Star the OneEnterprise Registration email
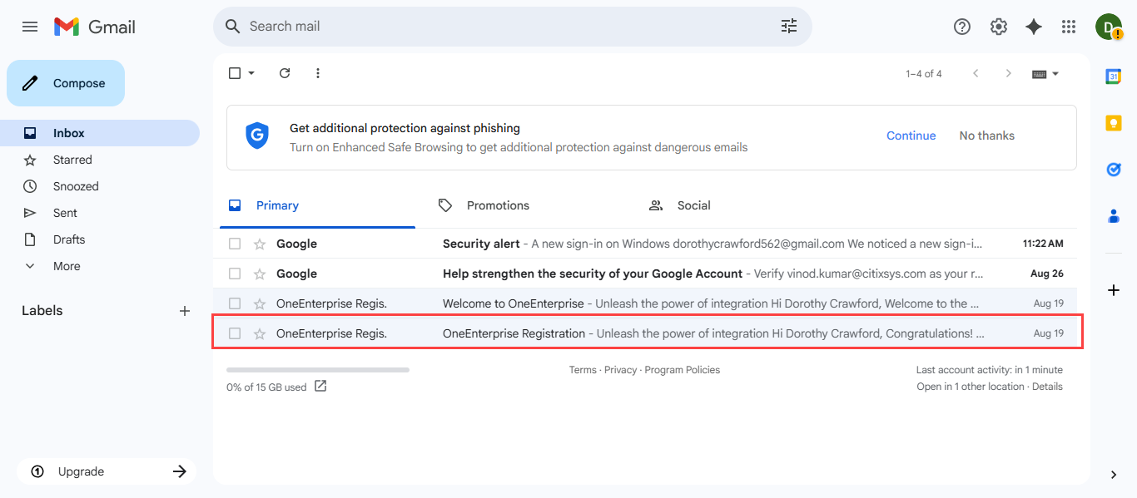The height and width of the screenshot is (498, 1137). pyautogui.click(x=260, y=333)
